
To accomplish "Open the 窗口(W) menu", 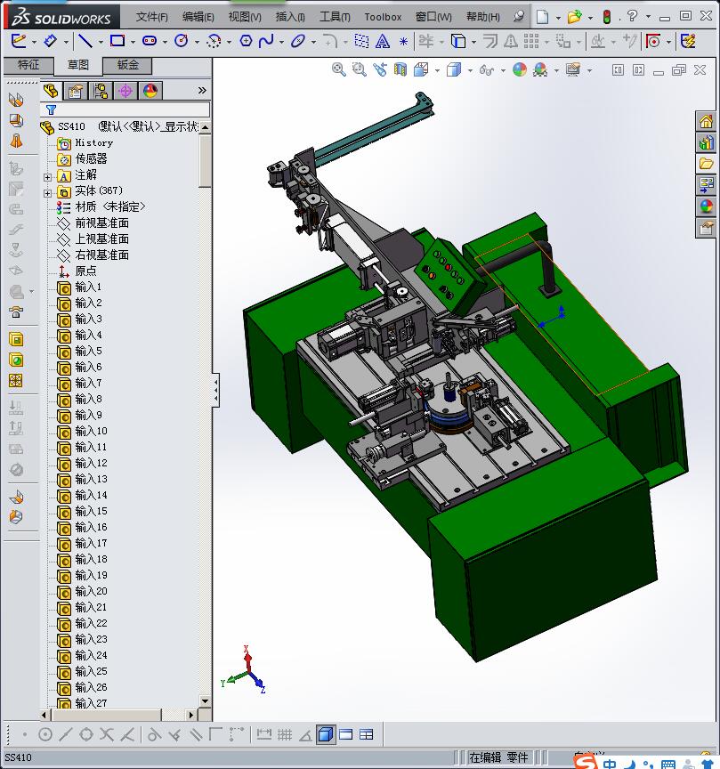I will [x=433, y=17].
